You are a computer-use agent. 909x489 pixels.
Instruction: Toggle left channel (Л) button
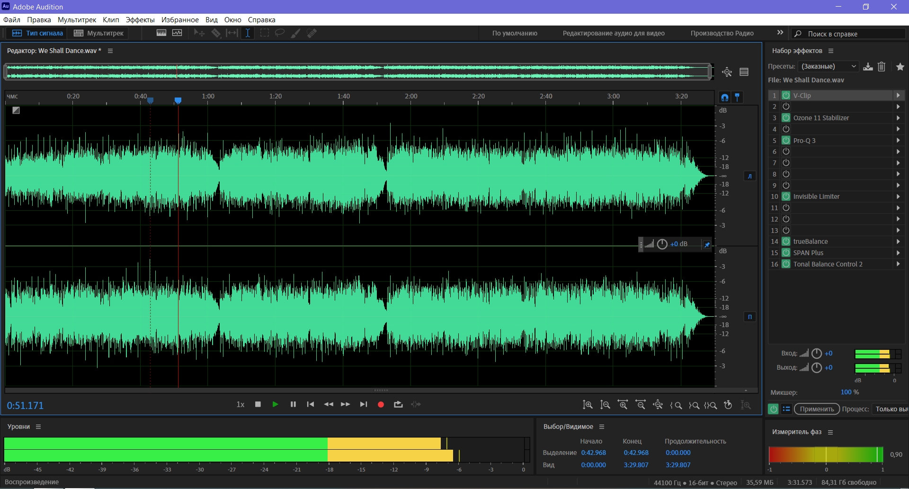pyautogui.click(x=750, y=176)
